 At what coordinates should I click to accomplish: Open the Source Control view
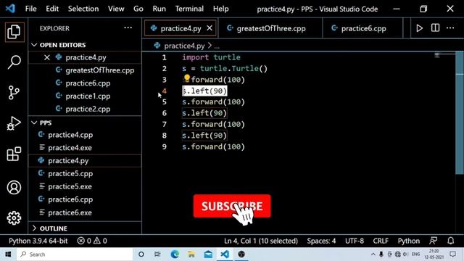pos(14,93)
